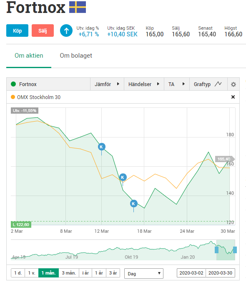Click the K event marker near 160 level
This screenshot has height=285, width=246.
[x=123, y=177]
